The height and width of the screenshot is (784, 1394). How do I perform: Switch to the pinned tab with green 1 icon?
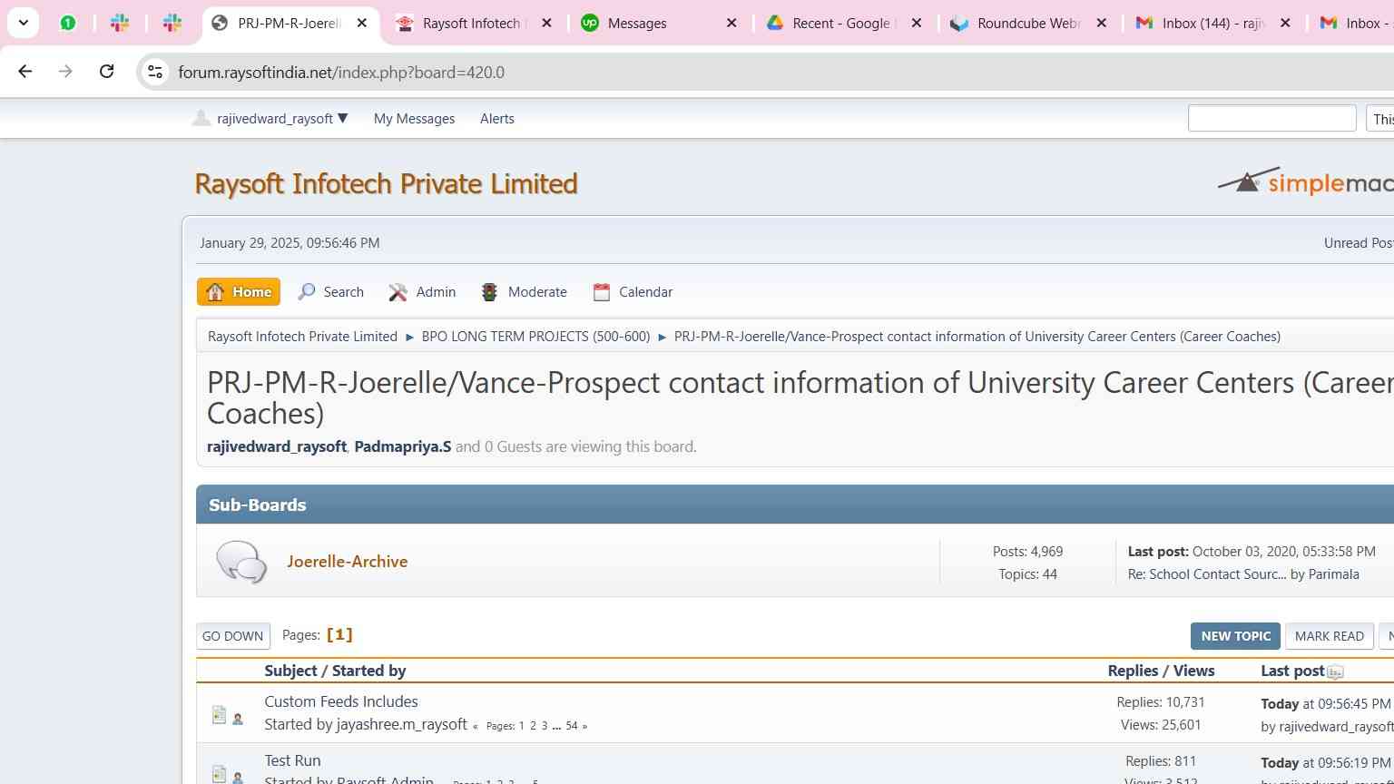[x=68, y=23]
